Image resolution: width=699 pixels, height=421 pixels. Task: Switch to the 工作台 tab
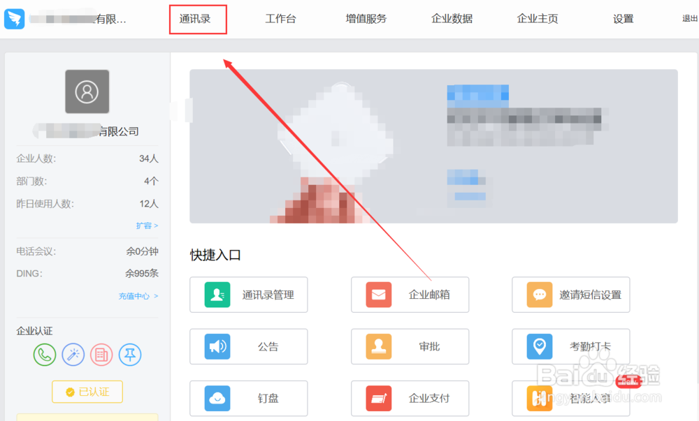coord(281,19)
